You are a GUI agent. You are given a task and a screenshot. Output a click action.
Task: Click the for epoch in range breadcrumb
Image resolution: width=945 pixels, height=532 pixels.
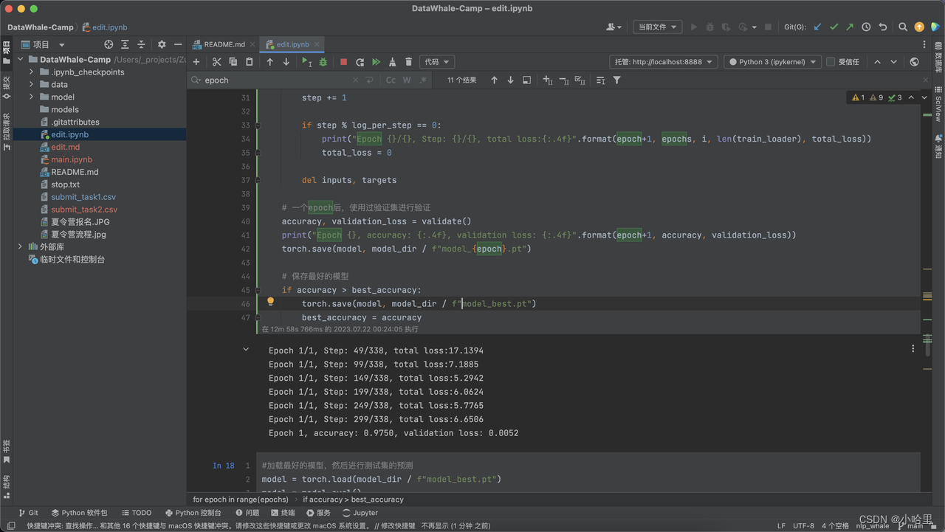point(241,500)
